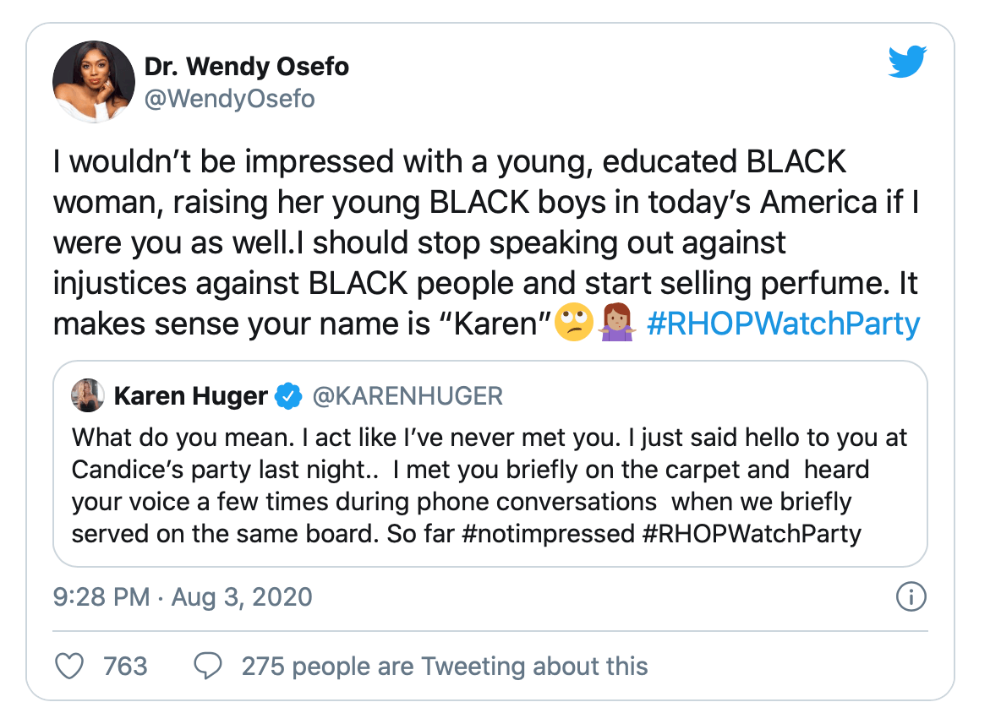Viewport: 1001px width, 713px height.
Task: Open the @KARENHUGER handle
Action: [x=408, y=395]
